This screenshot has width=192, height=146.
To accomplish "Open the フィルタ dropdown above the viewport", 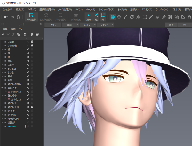I will point(88,25).
